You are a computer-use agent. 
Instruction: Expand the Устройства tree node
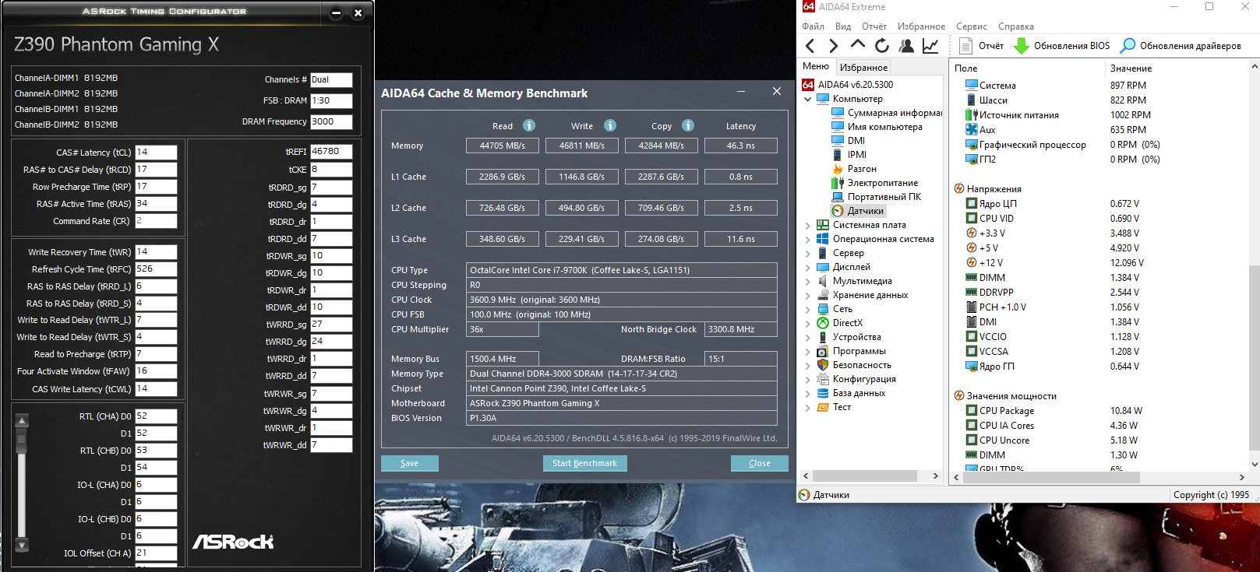[808, 337]
